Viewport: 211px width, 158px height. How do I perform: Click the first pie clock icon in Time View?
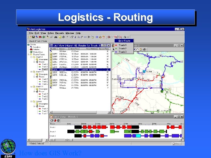[52, 121]
